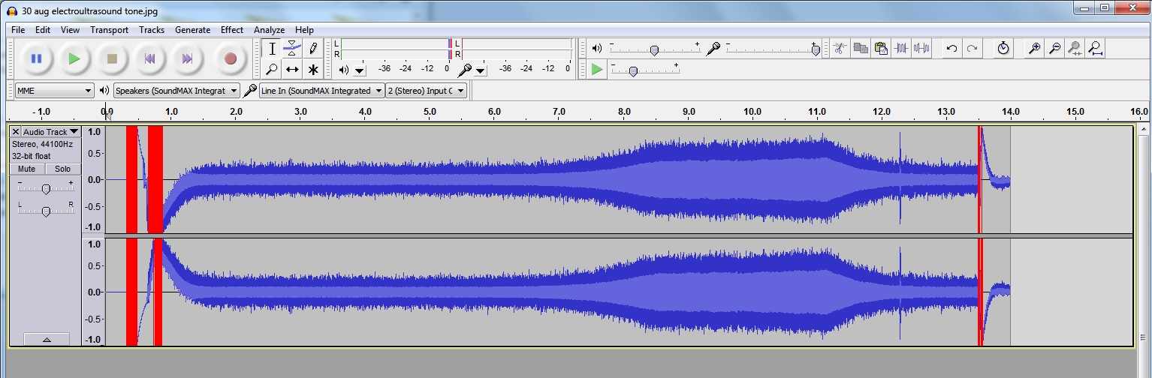Viewport: 1152px width, 378px height.
Task: Click the Undo arrow
Action: point(951,49)
